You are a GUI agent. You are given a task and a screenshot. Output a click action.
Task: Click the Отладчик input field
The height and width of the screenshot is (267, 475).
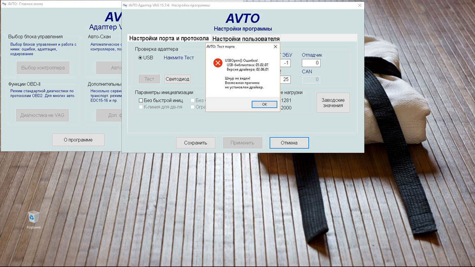point(311,63)
